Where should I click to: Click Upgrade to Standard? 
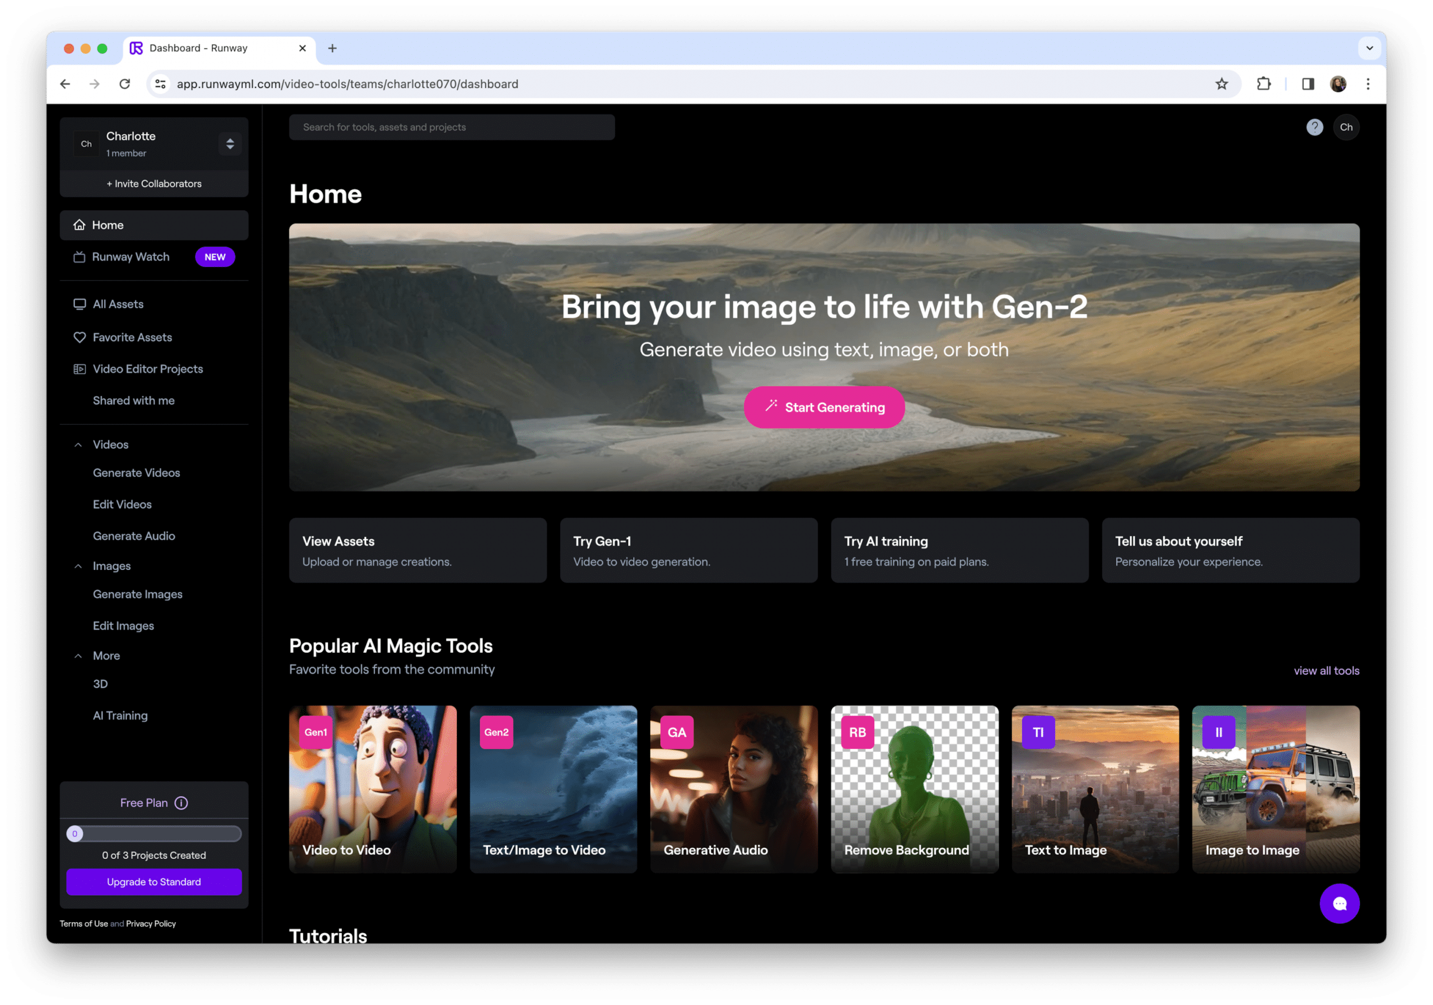(x=153, y=882)
